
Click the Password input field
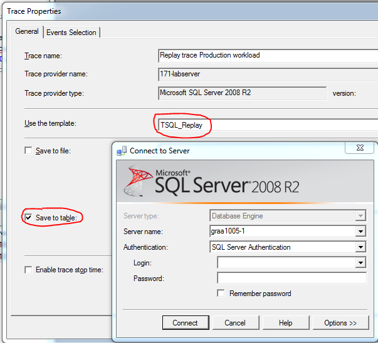[291, 278]
